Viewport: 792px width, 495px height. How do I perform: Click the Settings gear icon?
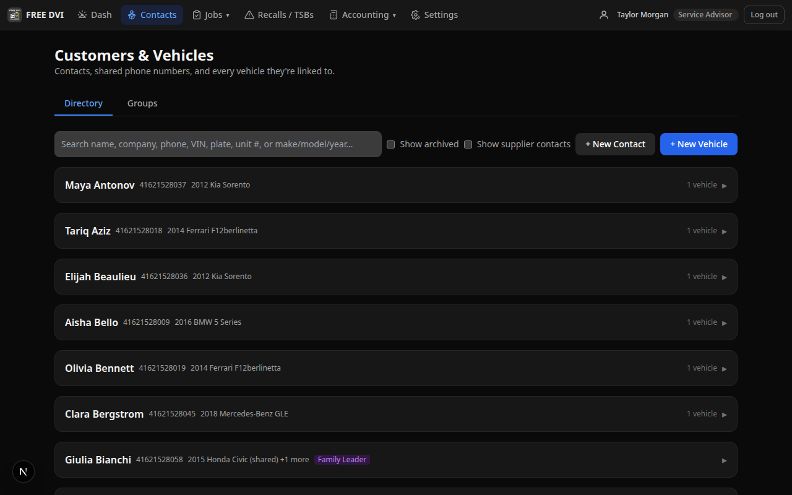415,15
